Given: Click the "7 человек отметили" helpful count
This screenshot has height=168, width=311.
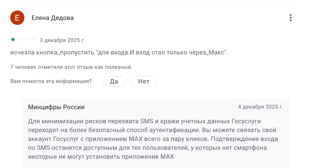Looking at the screenshot, I should pos(71,67).
